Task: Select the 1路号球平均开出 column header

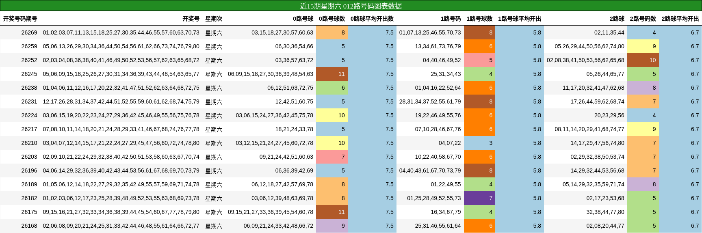Action: click(x=520, y=19)
